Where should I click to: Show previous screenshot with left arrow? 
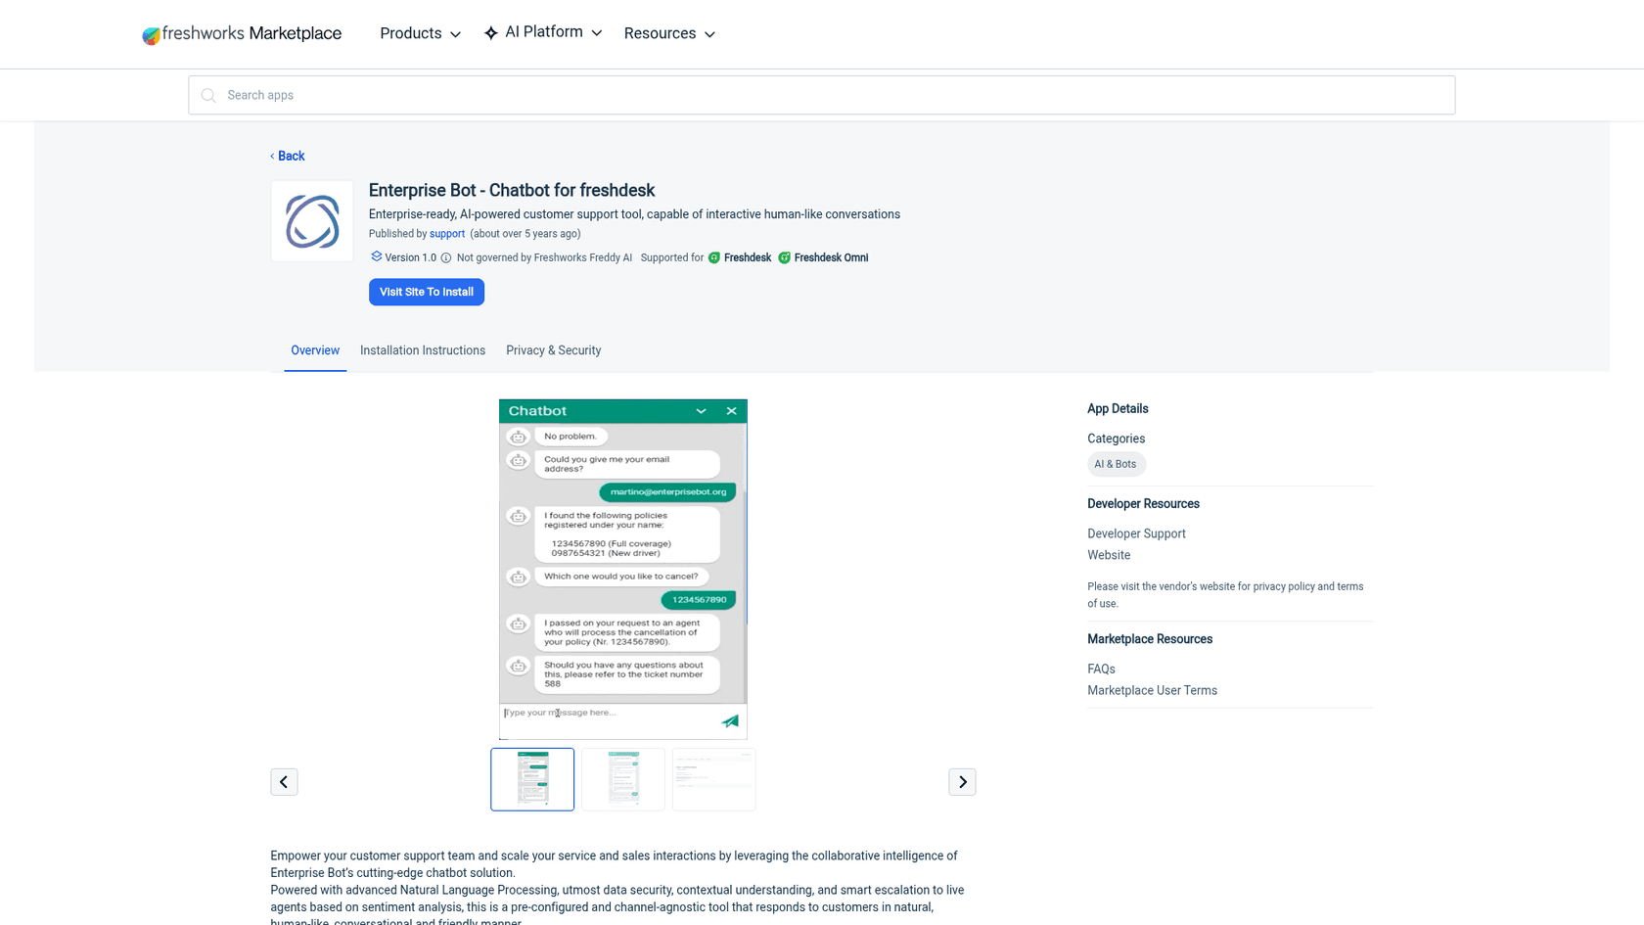click(284, 782)
